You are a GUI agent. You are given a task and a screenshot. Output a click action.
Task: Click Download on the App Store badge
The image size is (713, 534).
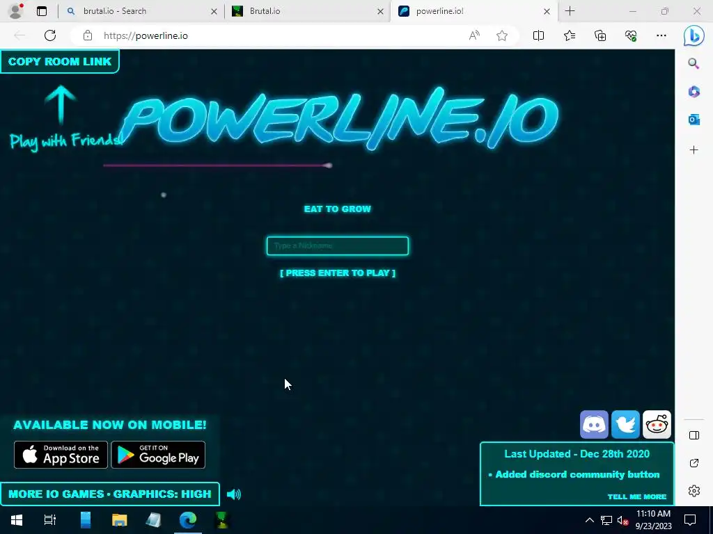[61, 455]
